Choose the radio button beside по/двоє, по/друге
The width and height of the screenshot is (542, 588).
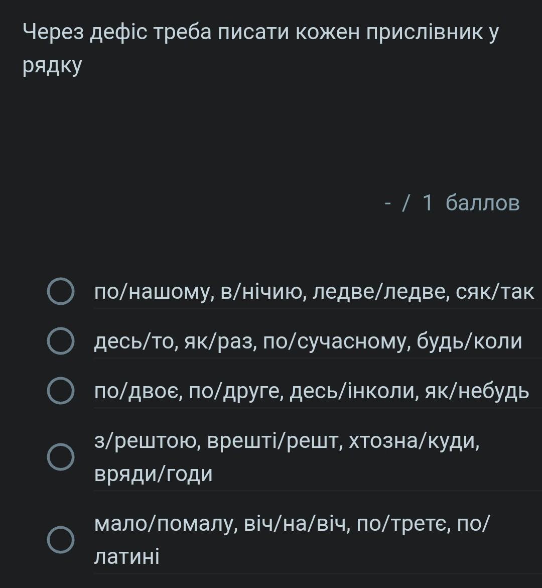[60, 391]
